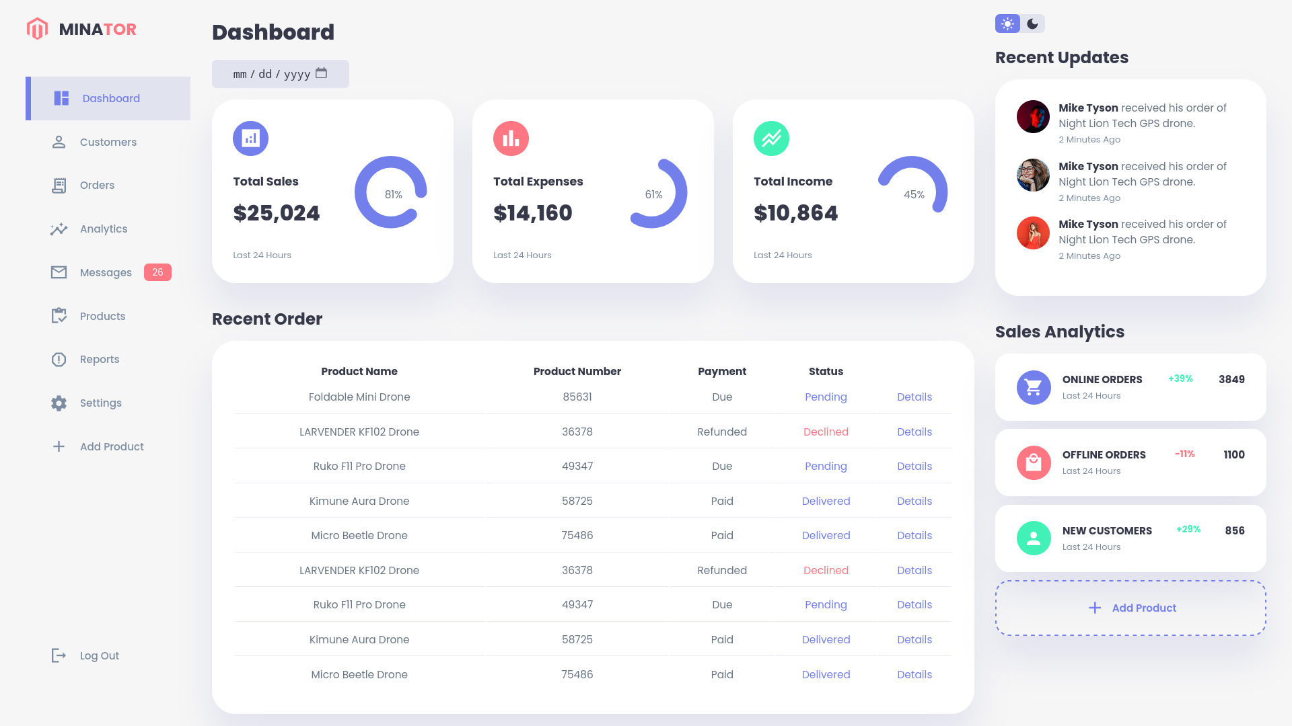Click the Product Number column header
Screen dimensions: 1292x726
click(577, 371)
